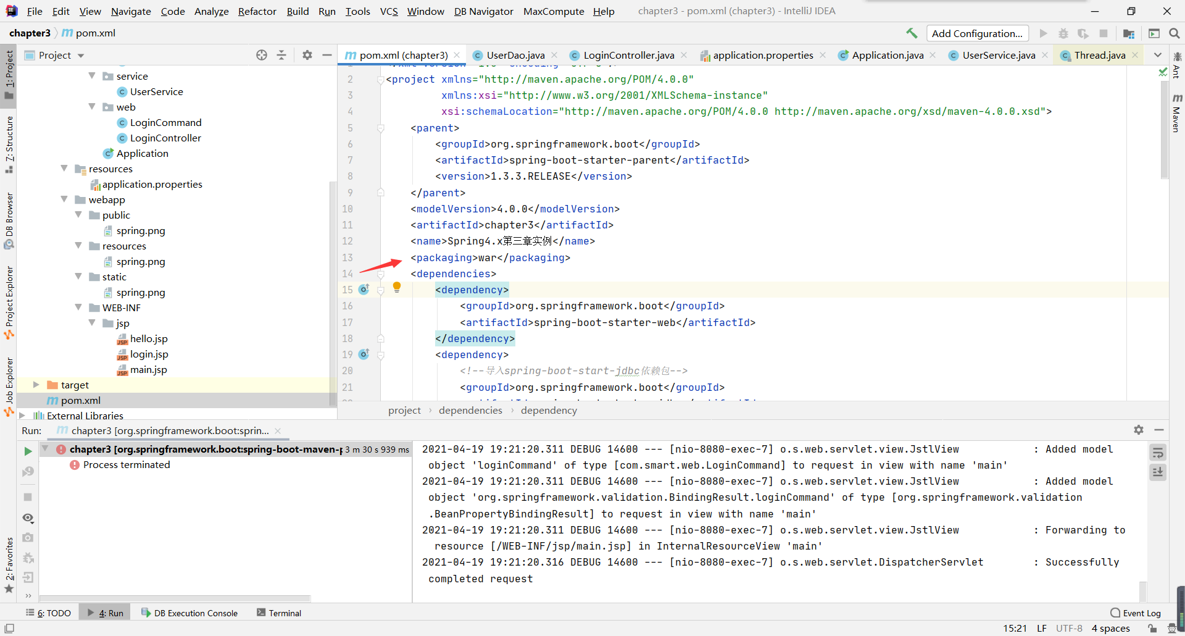Viewport: 1185px width, 636px height.
Task: Open the DB Browser side panel
Action: click(9, 220)
